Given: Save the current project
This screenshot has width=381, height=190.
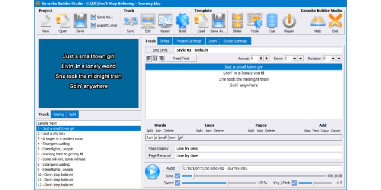Looking at the screenshot, I should click(80, 24).
